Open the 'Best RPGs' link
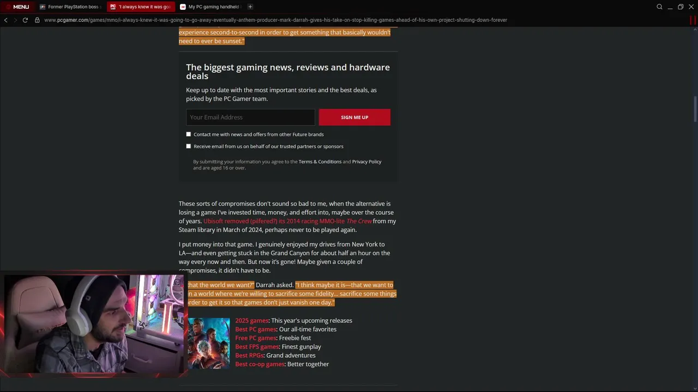This screenshot has width=698, height=392. (x=249, y=356)
